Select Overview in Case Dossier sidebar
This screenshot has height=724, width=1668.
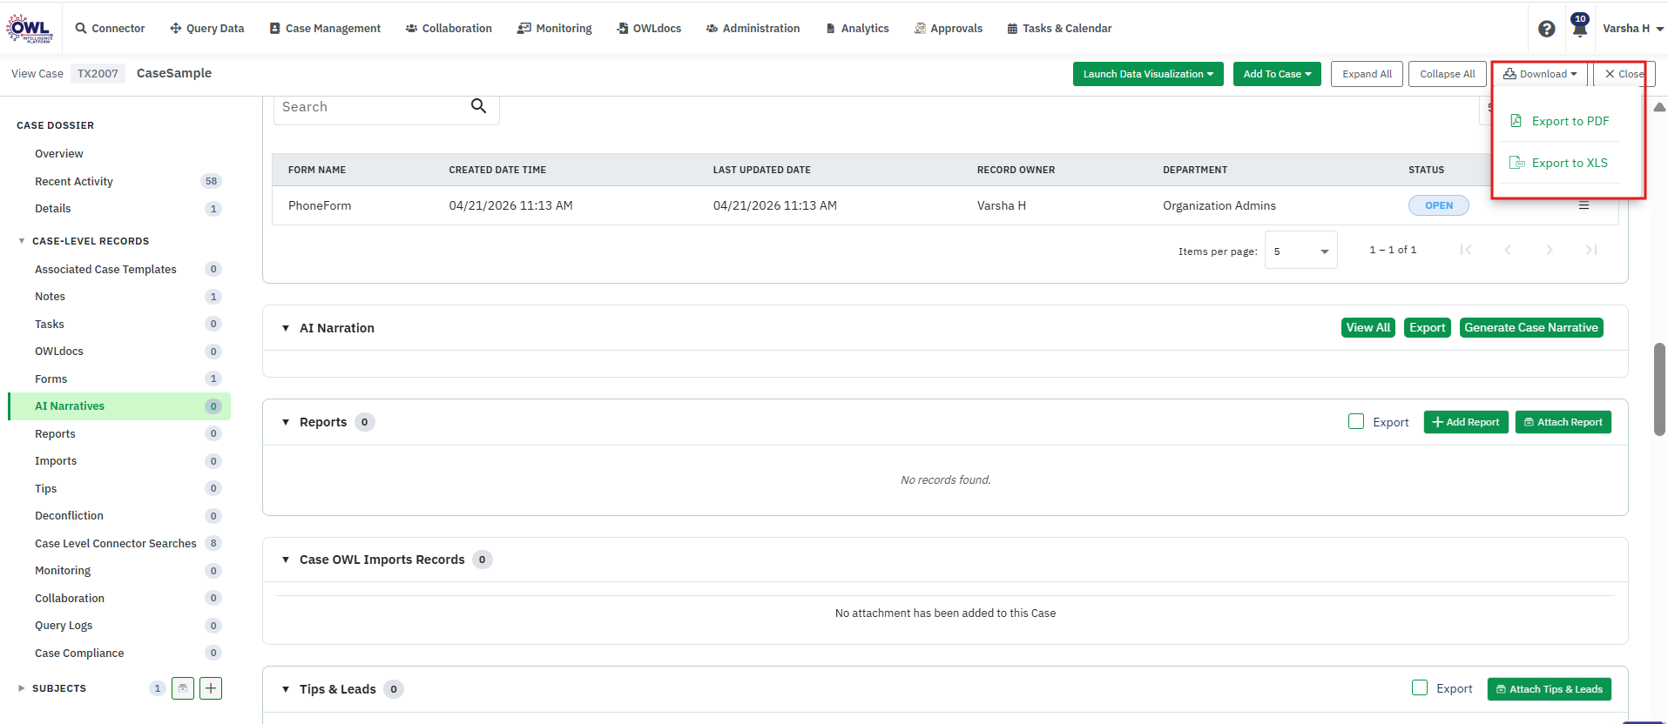[x=59, y=154]
